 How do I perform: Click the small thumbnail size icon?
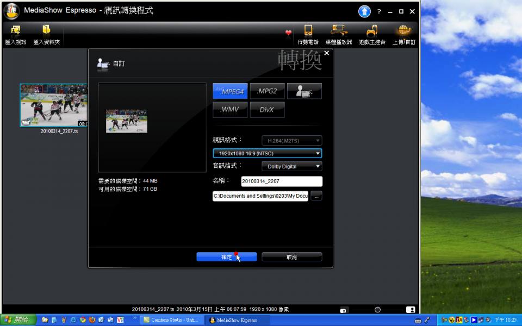(343, 310)
